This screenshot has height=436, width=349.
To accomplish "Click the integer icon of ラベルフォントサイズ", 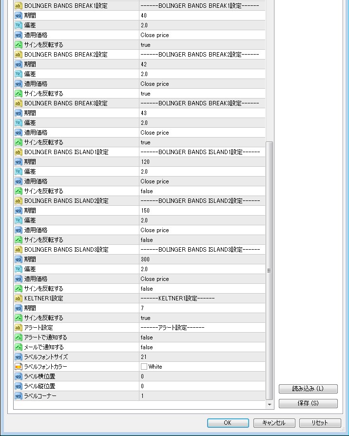I will (19, 357).
